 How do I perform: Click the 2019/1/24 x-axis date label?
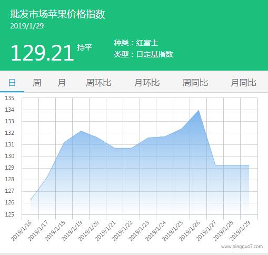click(x=156, y=231)
